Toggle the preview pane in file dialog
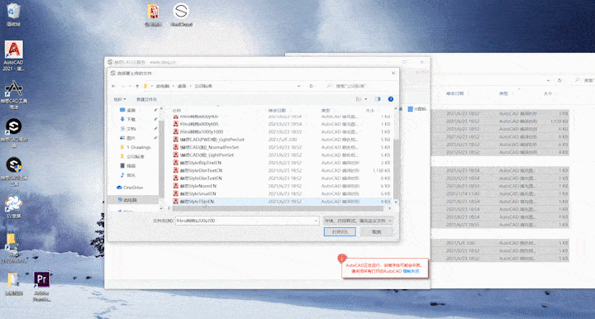Image resolution: width=595 pixels, height=319 pixels. pyautogui.click(x=378, y=99)
